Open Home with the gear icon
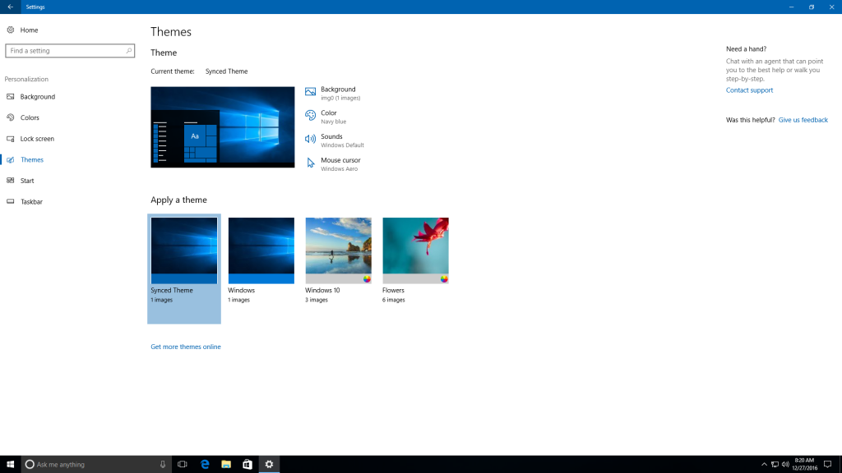Screen dimensions: 842x473 [x=11, y=30]
